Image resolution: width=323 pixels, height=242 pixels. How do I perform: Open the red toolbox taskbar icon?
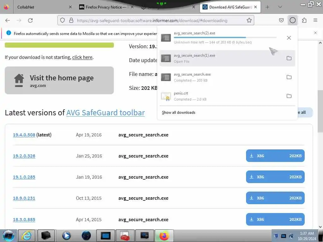pos(125,236)
